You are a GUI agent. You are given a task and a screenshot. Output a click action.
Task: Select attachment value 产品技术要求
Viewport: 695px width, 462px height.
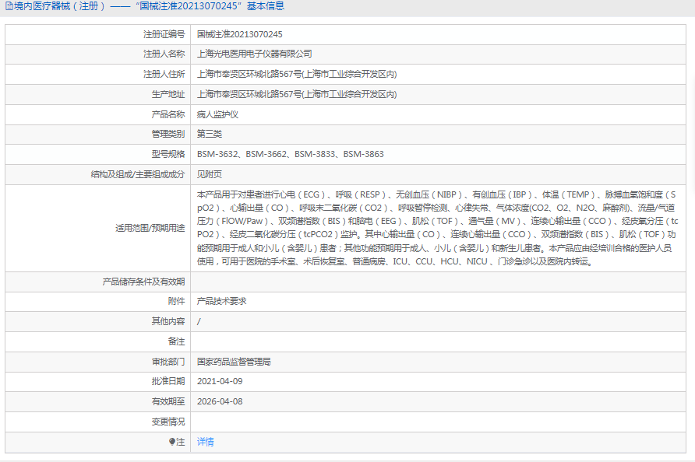coord(221,301)
